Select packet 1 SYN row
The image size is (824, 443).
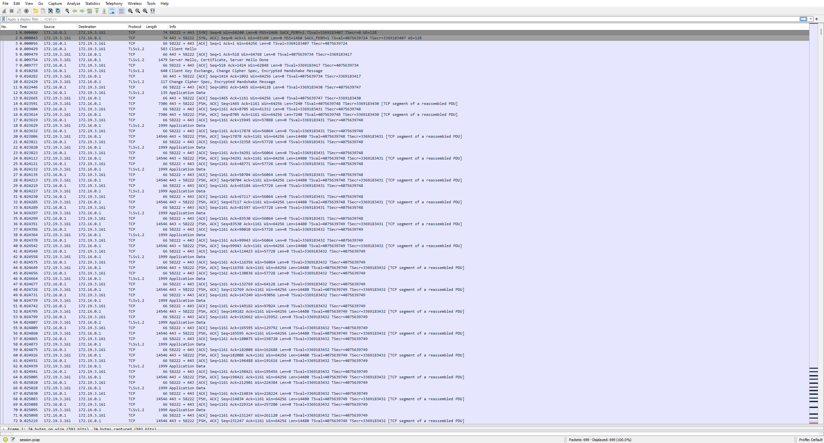tap(405, 32)
